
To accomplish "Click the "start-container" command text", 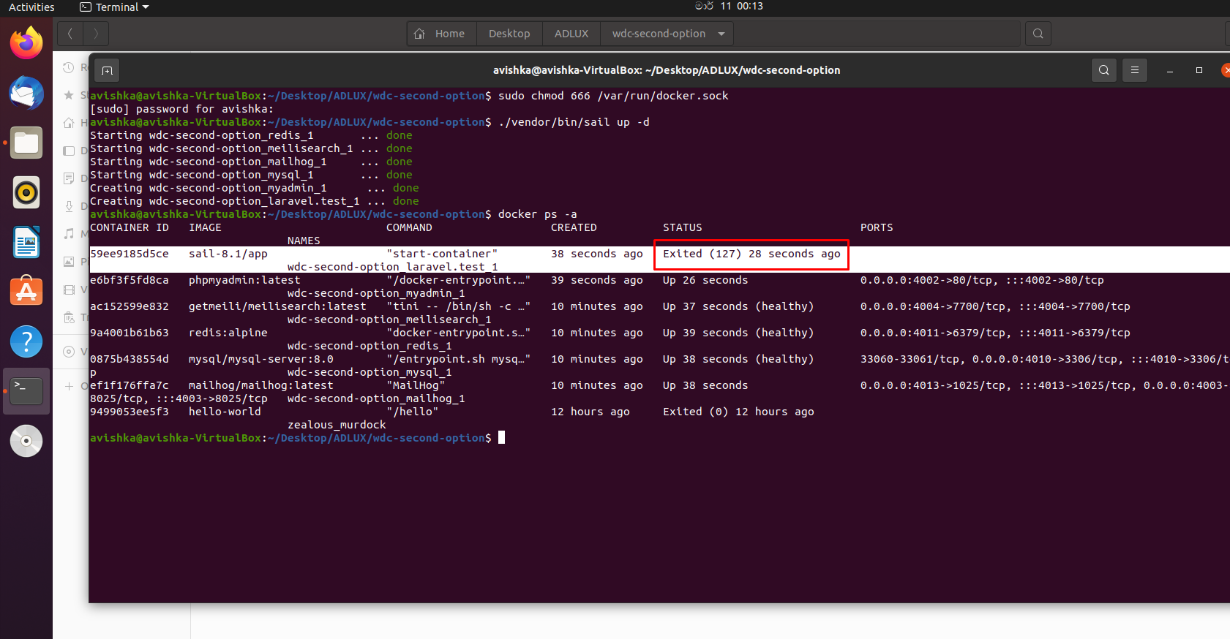I will point(442,254).
